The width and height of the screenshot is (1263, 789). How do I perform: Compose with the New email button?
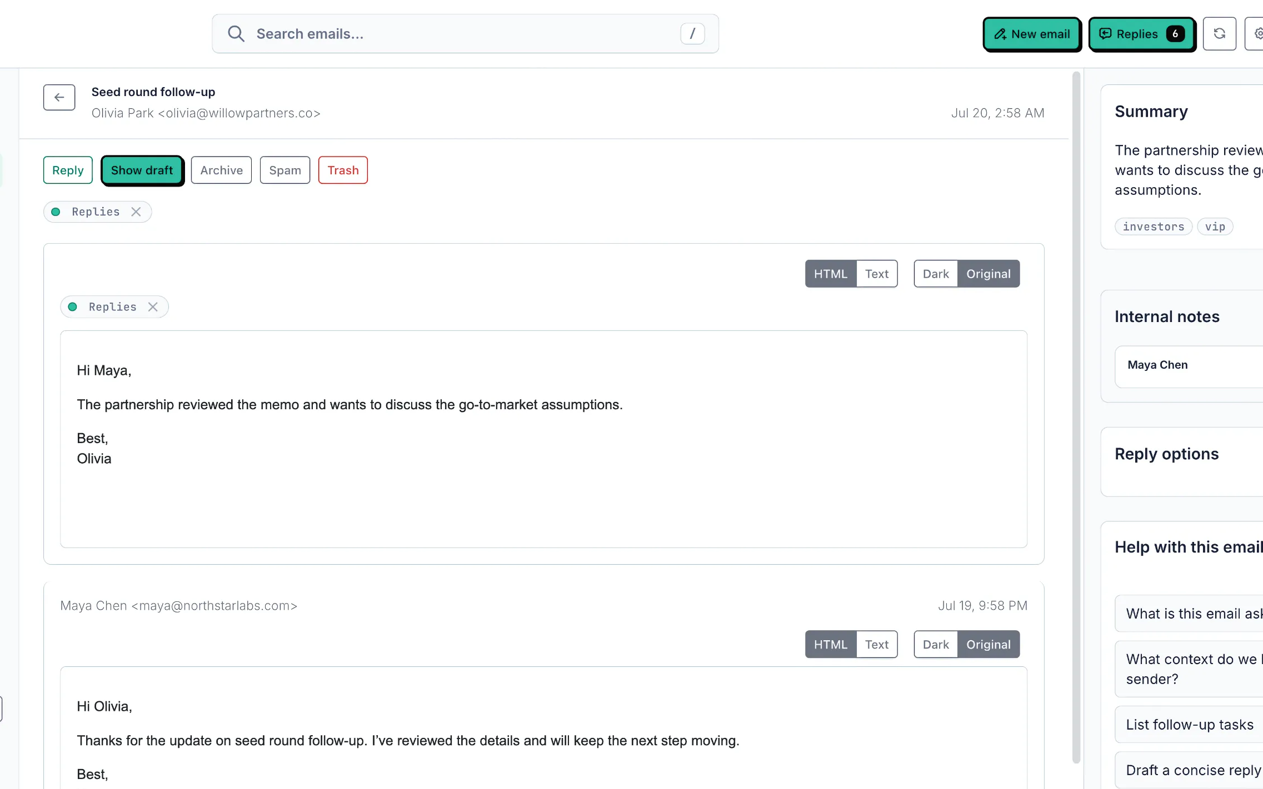point(1032,34)
